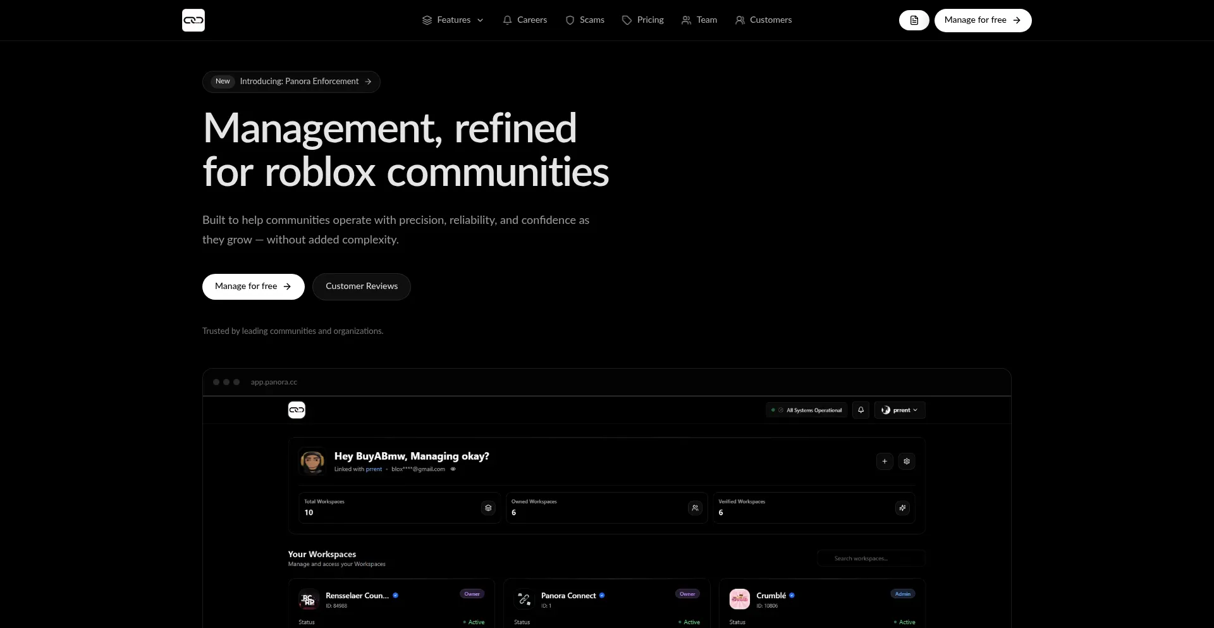Open the Rensselaer Coun... workspace logo

pyautogui.click(x=309, y=599)
